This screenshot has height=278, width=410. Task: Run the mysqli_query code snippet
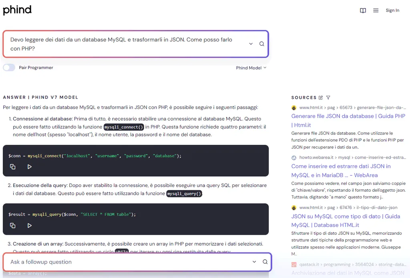[x=29, y=225]
